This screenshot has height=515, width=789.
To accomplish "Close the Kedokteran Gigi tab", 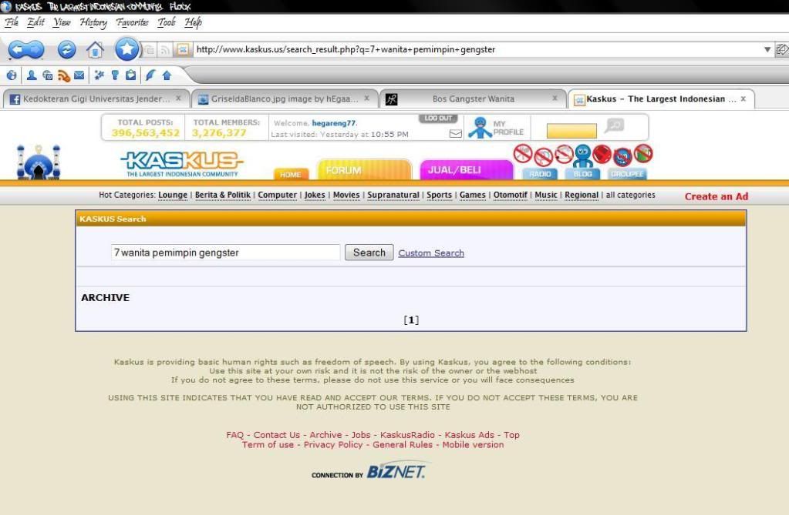I will tap(178, 99).
